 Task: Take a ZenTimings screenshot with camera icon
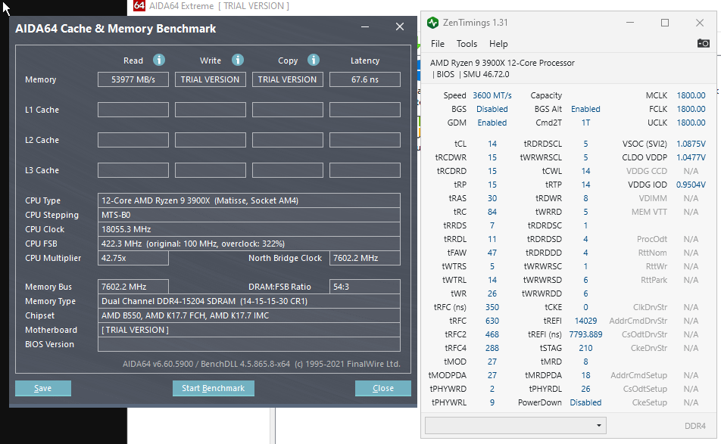click(703, 44)
